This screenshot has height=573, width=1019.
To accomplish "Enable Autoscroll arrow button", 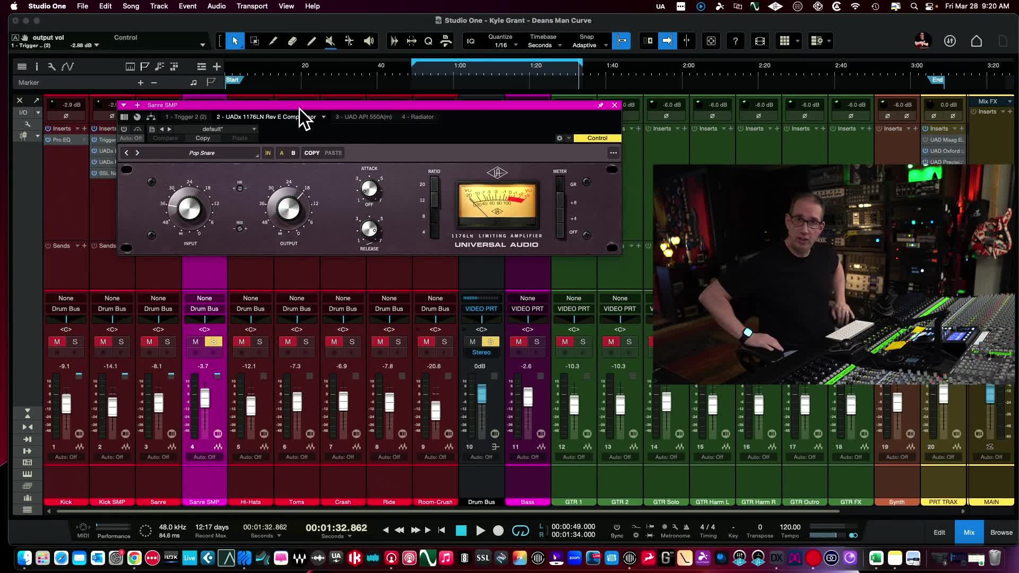I will (667, 41).
